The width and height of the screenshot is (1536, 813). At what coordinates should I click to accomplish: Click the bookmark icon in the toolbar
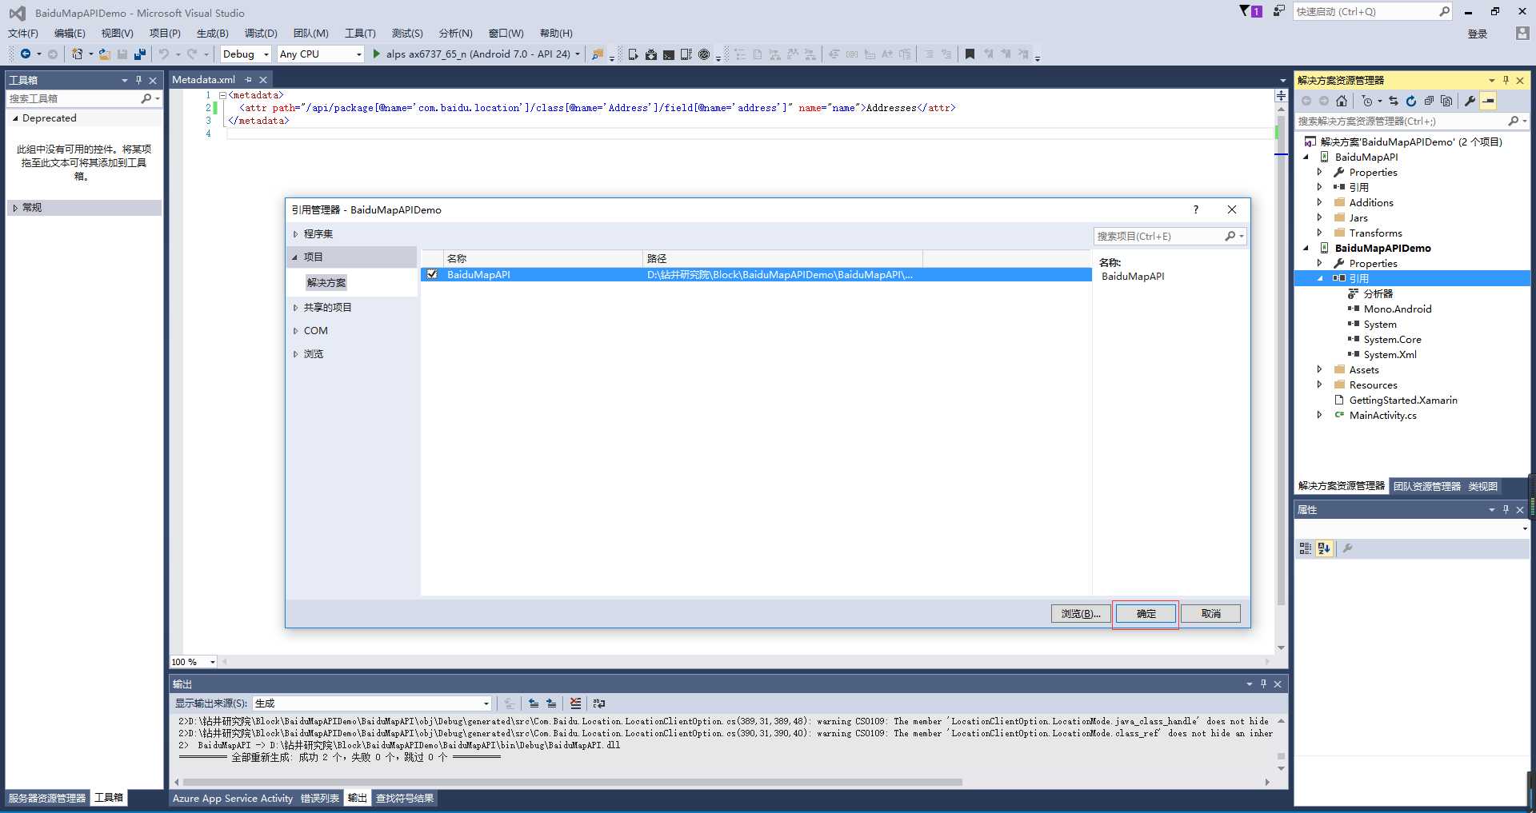pos(970,54)
